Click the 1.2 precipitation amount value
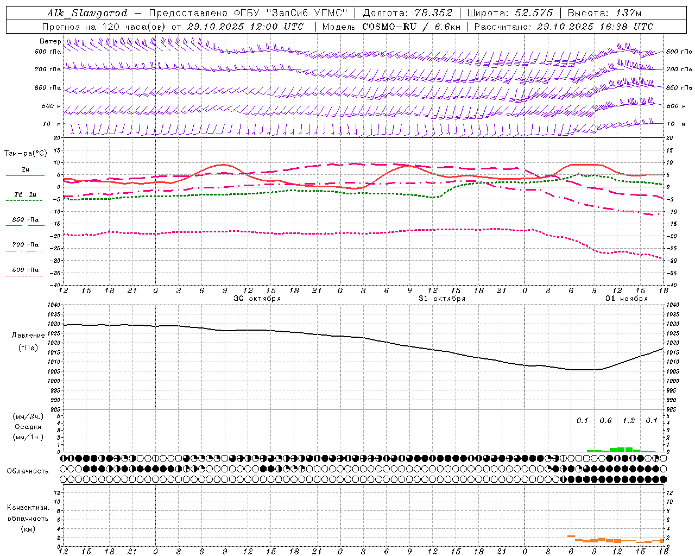 click(x=629, y=421)
